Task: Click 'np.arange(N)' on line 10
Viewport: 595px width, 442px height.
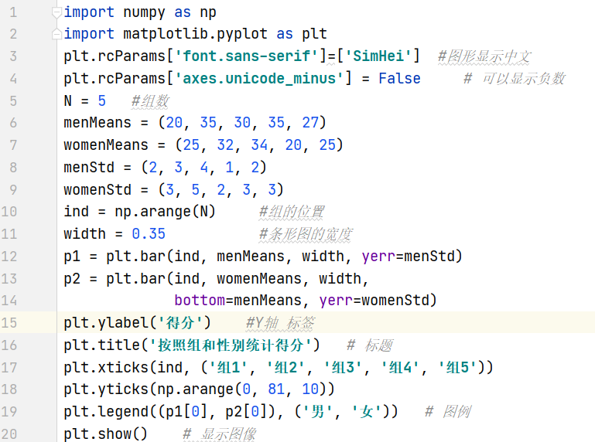Action: (165, 212)
